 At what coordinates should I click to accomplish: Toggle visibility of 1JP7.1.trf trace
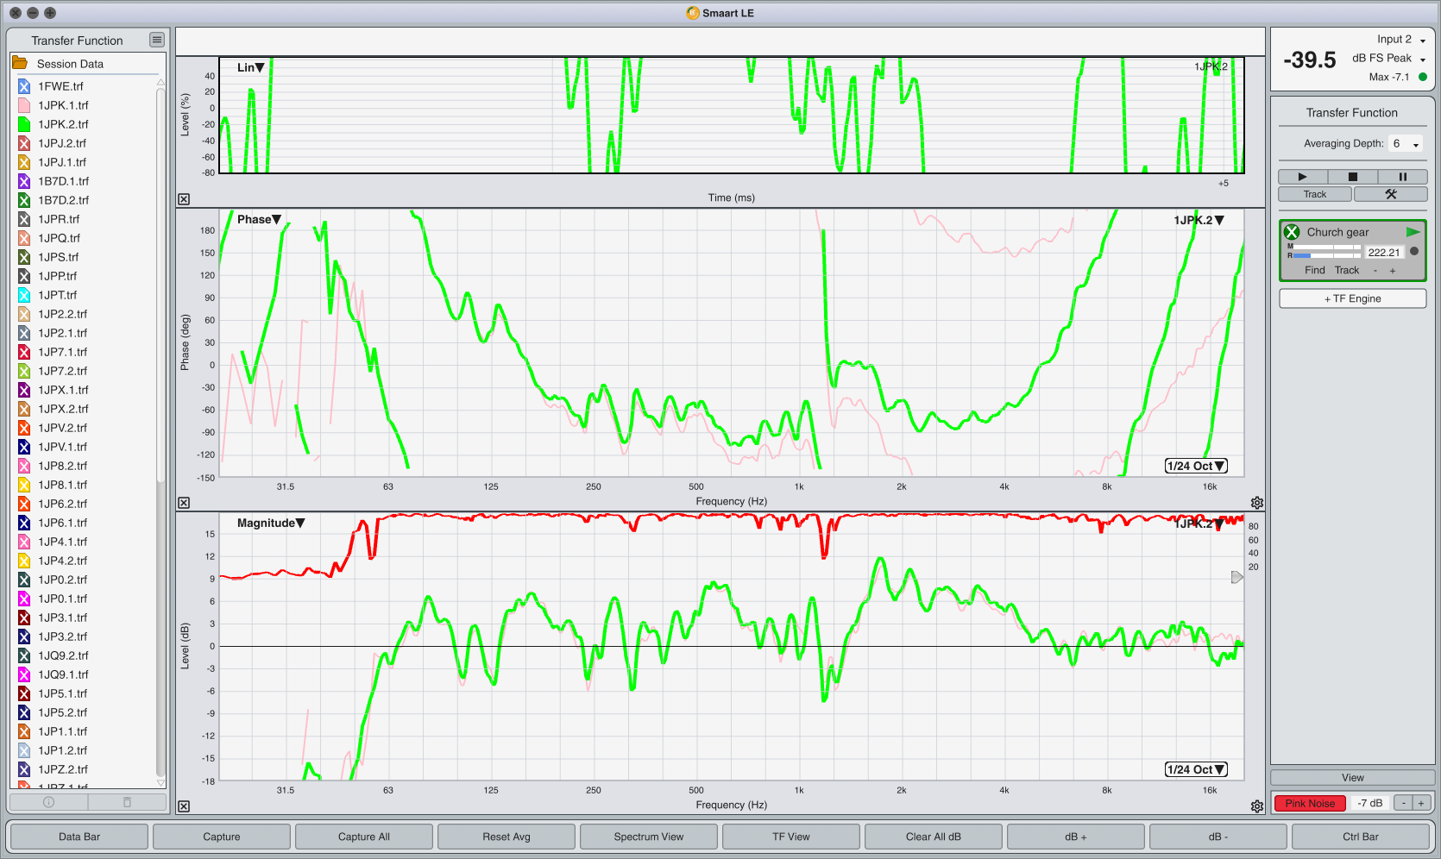[24, 352]
